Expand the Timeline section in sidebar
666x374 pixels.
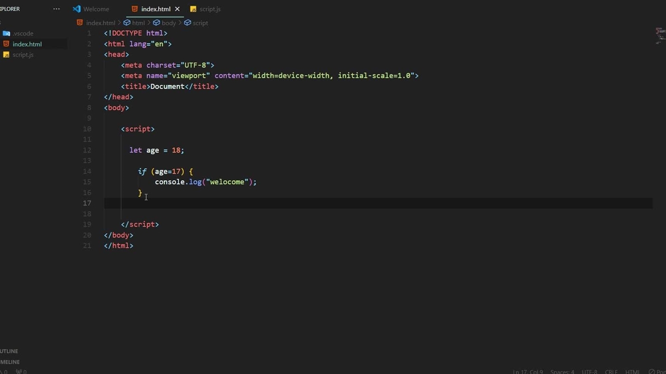pyautogui.click(x=10, y=362)
